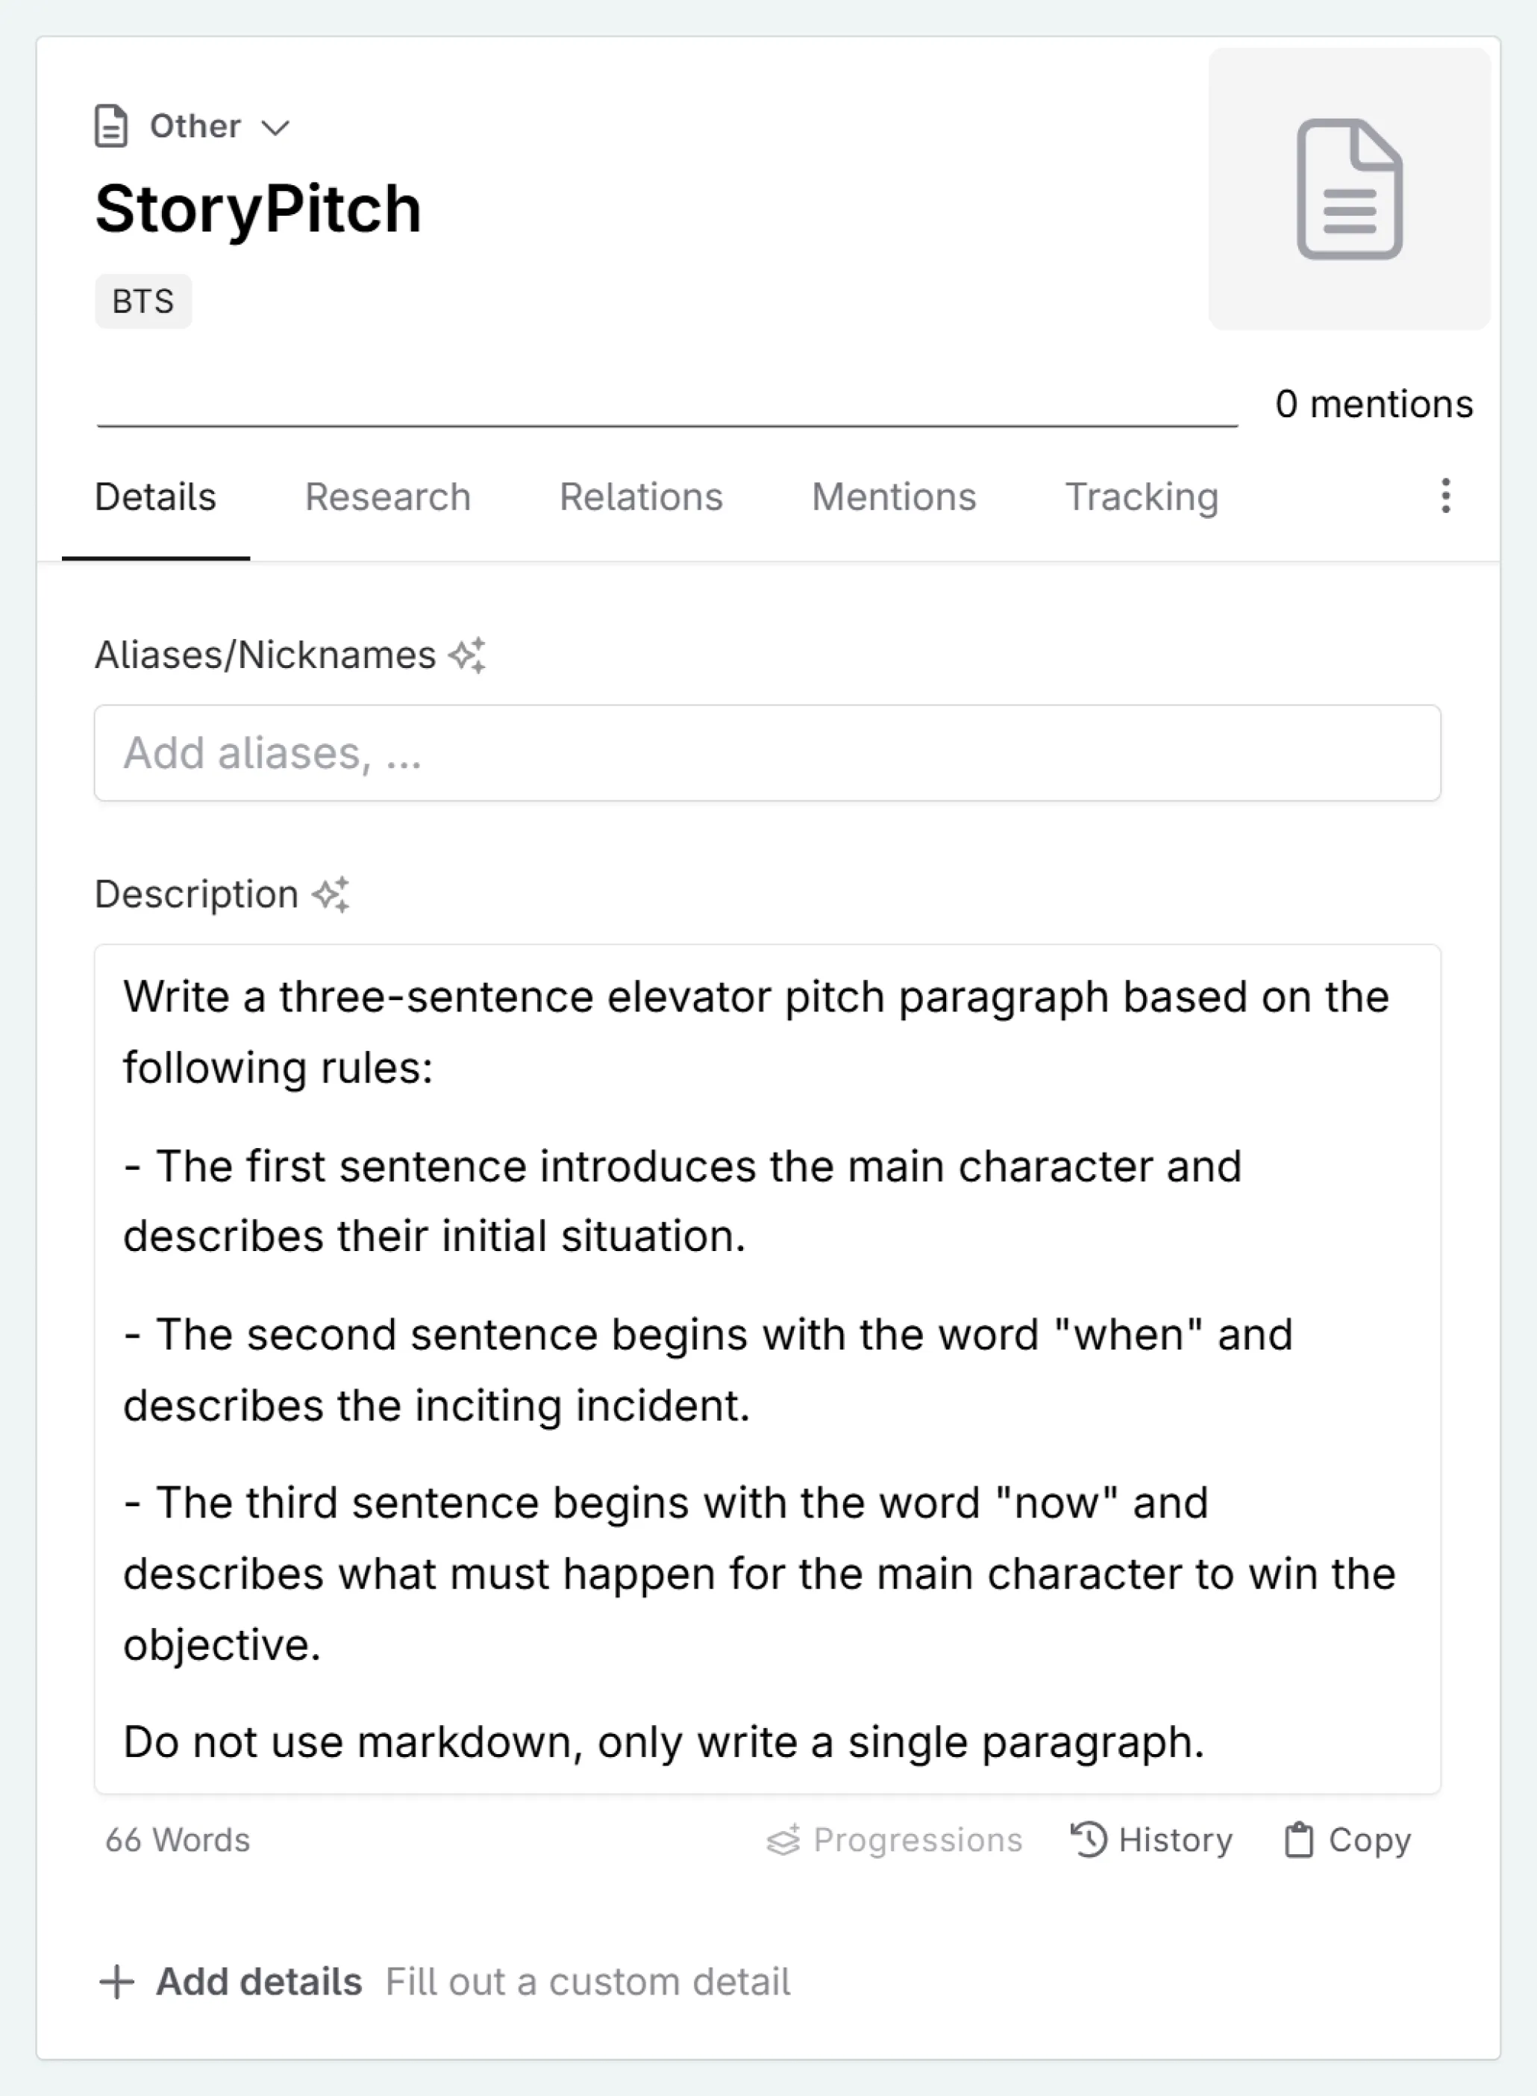Open the description History

(x=1153, y=1840)
